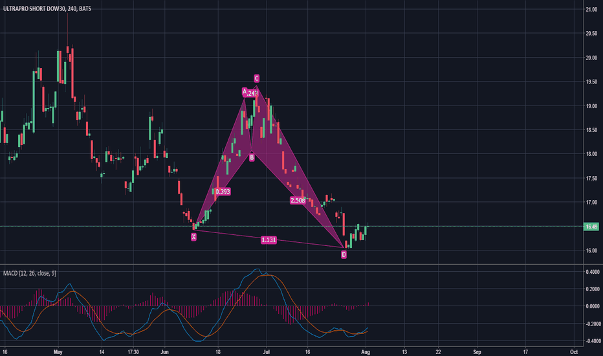Click the Jun date label on time axis

click(x=164, y=351)
